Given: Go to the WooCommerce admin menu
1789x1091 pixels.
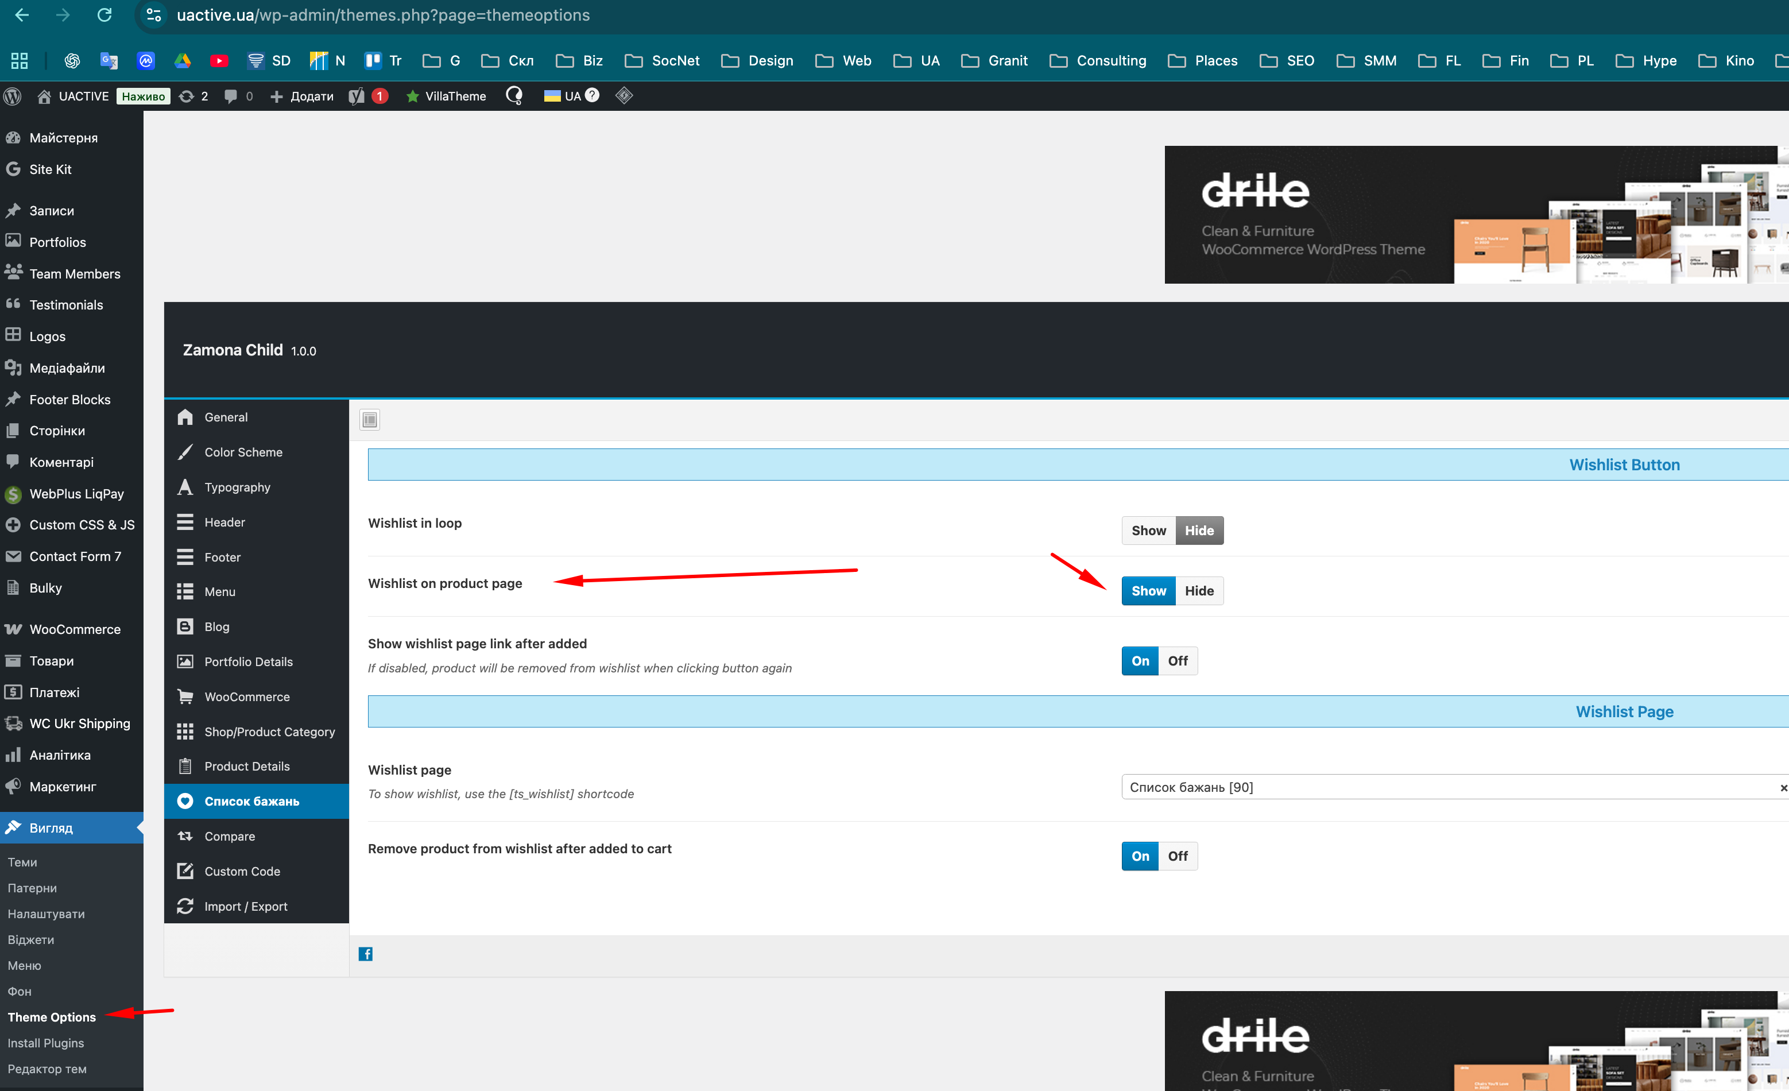Looking at the screenshot, I should point(75,629).
